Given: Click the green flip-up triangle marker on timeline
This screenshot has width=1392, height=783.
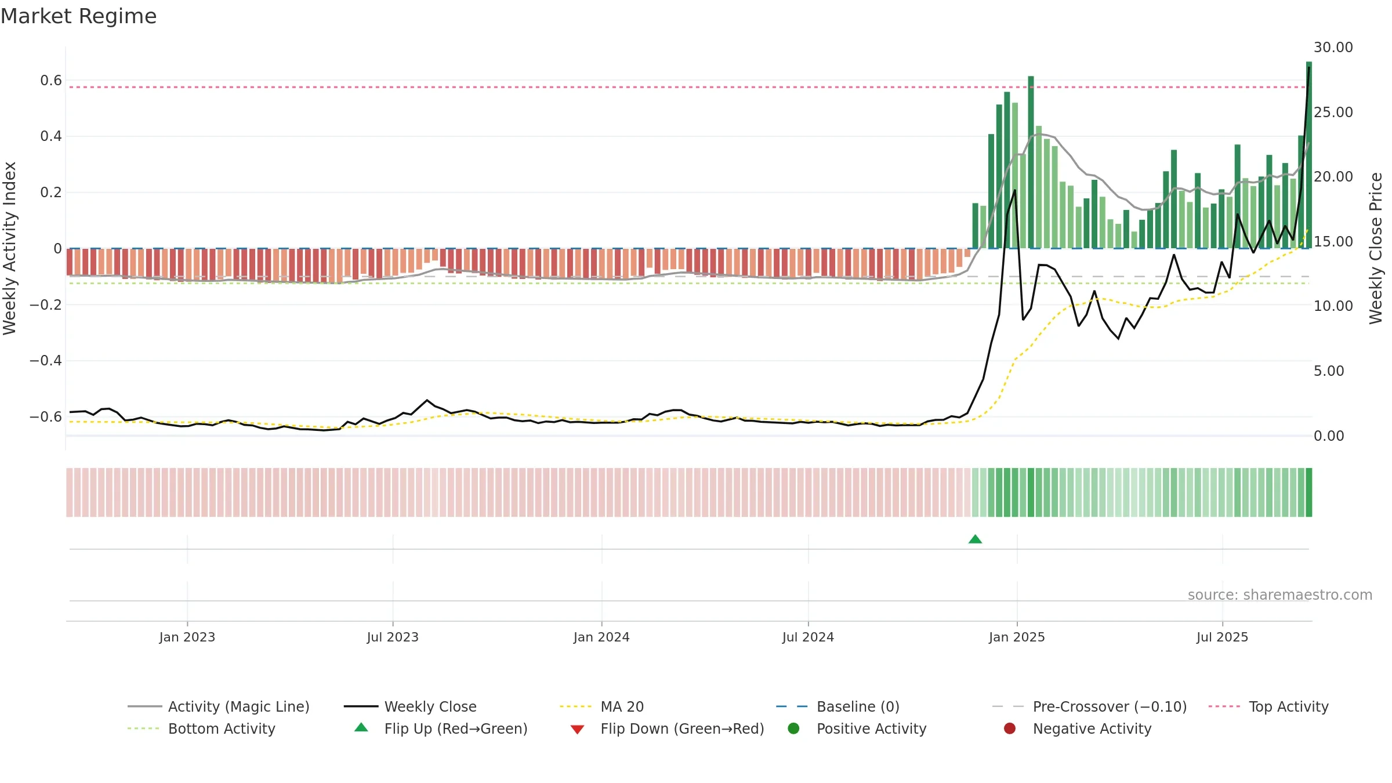Looking at the screenshot, I should [x=976, y=539].
